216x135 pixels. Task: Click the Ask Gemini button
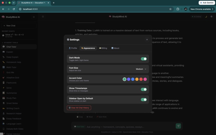coord(207,3)
